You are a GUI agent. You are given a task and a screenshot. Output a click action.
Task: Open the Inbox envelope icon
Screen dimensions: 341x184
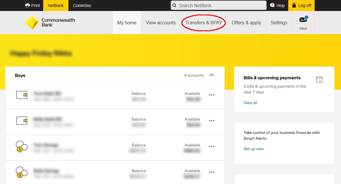pos(303,20)
